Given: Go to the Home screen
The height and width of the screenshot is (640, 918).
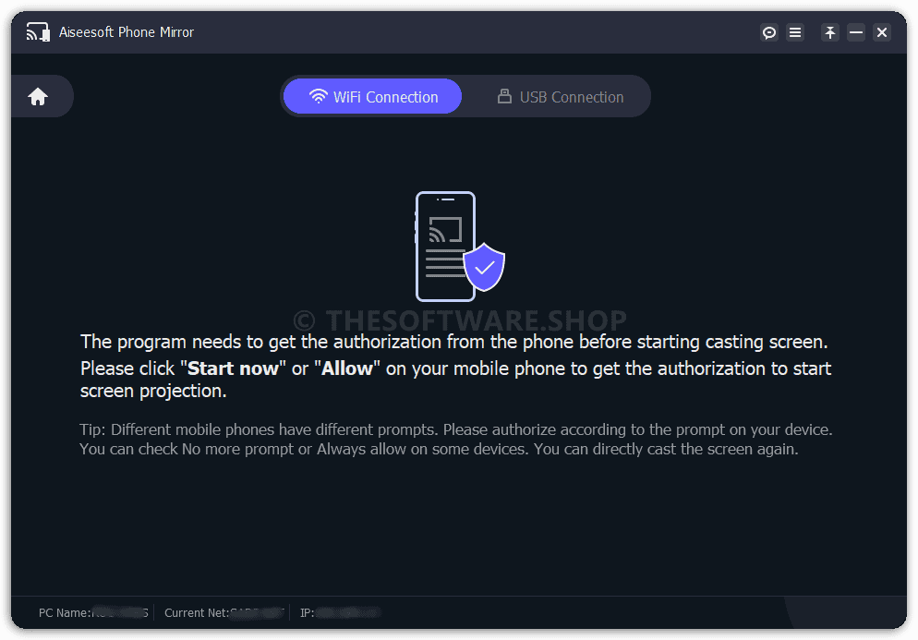Looking at the screenshot, I should click(38, 97).
